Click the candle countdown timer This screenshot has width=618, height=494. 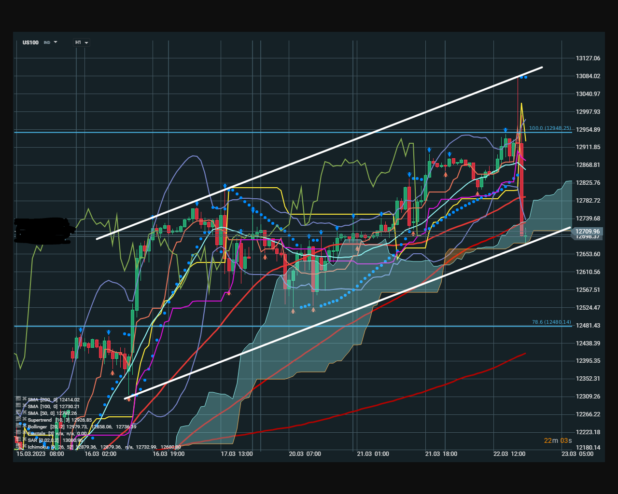pyautogui.click(x=558, y=440)
